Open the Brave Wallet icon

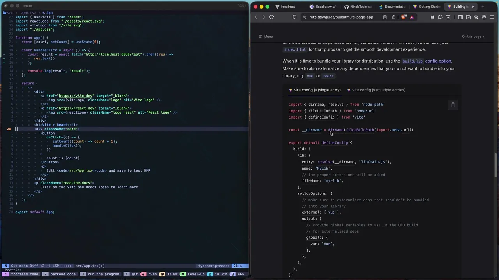pos(468,17)
